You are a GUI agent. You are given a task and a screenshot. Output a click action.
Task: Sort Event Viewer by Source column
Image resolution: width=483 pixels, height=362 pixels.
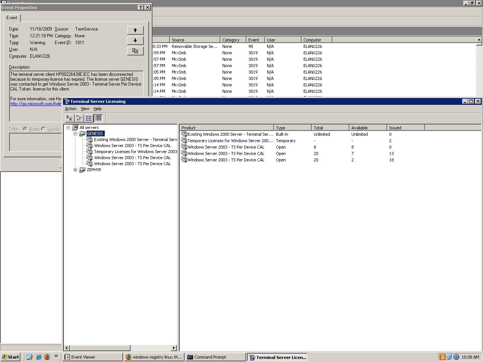pyautogui.click(x=195, y=40)
